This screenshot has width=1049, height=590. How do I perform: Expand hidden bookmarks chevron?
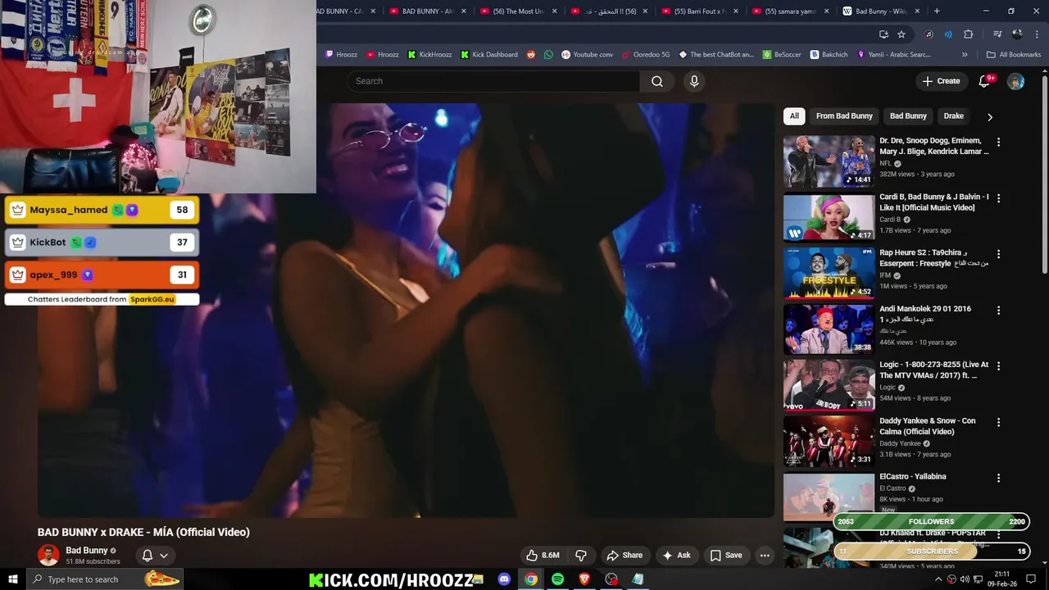tap(965, 54)
